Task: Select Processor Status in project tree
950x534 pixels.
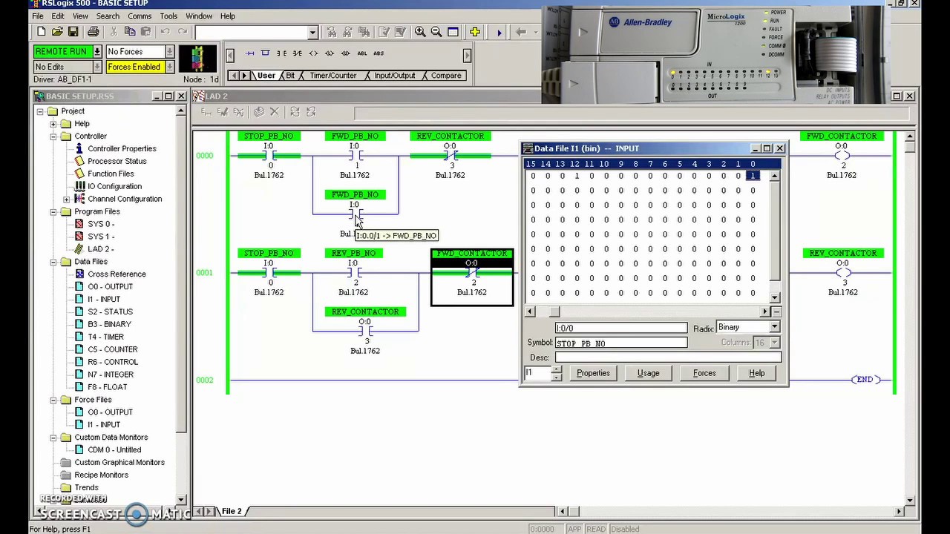Action: (x=117, y=161)
